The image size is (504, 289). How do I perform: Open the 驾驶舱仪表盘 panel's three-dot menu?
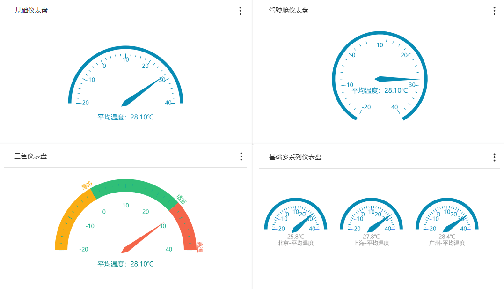tap(494, 11)
